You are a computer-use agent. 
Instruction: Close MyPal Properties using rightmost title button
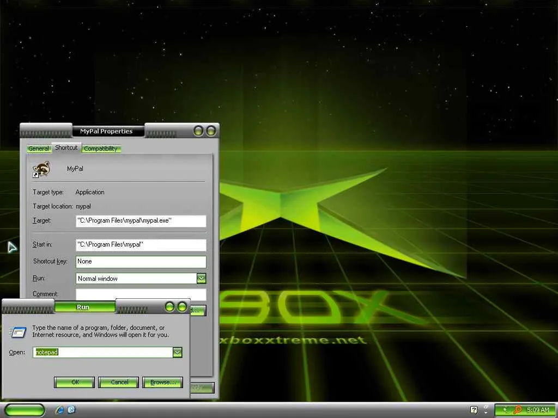(x=211, y=131)
